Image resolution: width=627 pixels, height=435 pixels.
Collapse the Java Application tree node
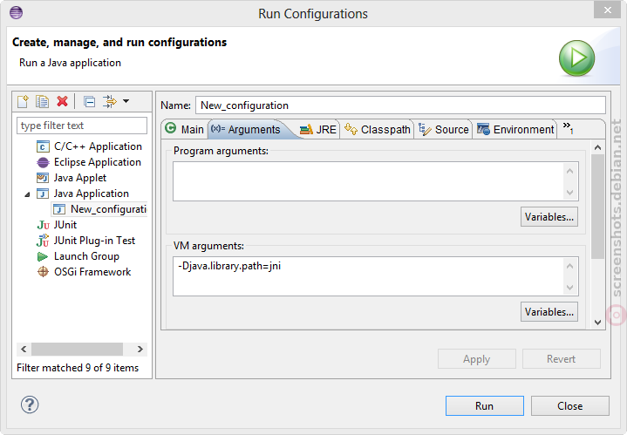click(x=27, y=194)
